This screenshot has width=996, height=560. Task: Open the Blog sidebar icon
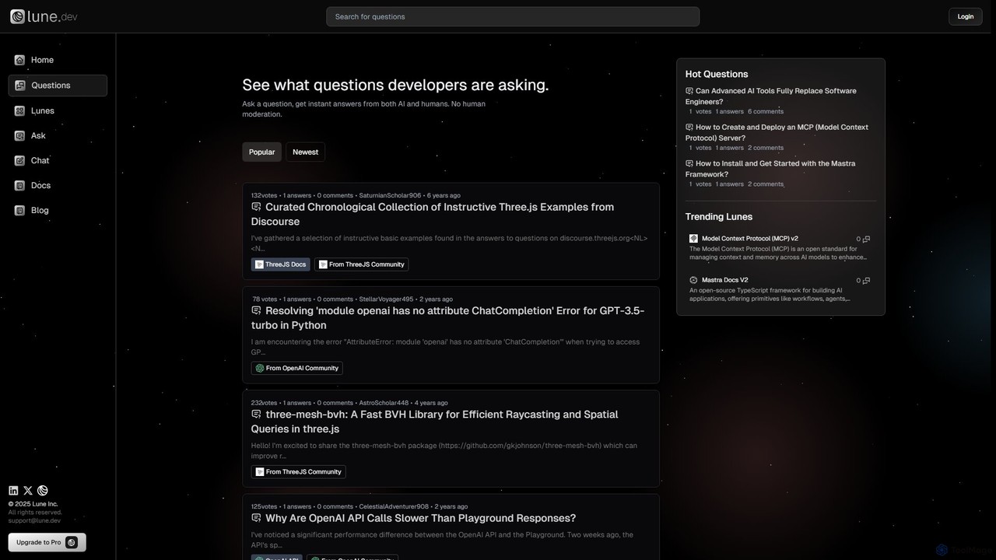click(19, 210)
